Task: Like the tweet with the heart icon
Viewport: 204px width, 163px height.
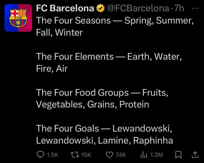Action: pos(109,154)
